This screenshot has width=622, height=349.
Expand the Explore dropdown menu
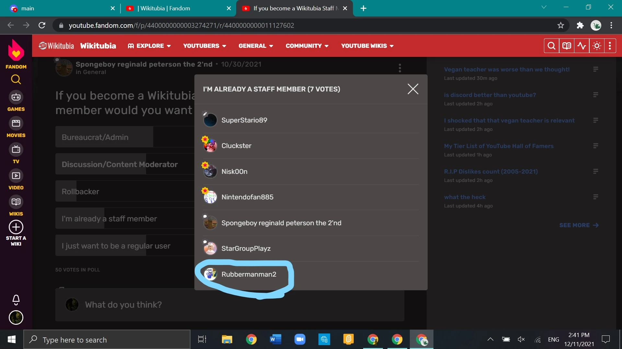149,46
